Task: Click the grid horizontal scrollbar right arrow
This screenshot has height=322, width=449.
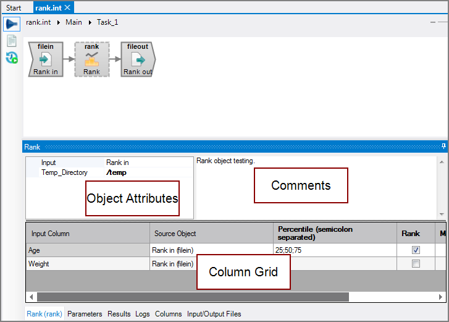Action: coord(439,297)
